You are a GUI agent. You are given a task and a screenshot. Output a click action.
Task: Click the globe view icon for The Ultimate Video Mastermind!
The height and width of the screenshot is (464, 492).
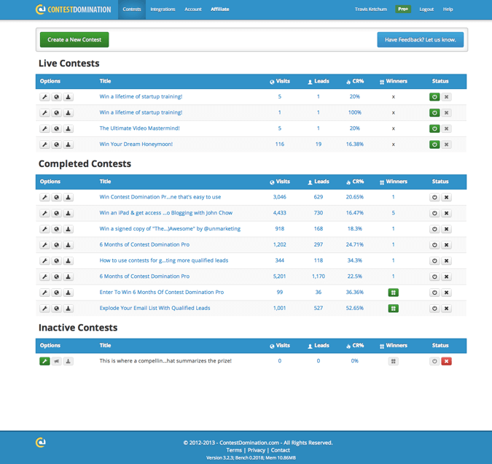click(x=56, y=128)
